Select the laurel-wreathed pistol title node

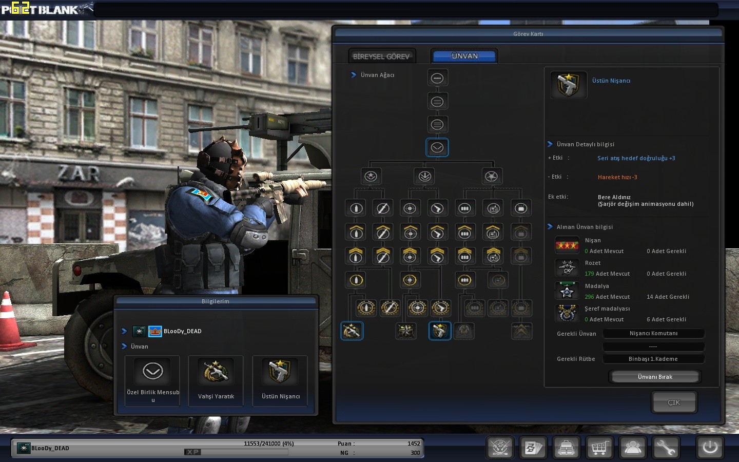pyautogui.click(x=440, y=308)
